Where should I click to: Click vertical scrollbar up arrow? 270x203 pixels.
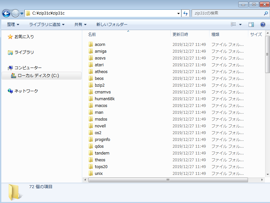click(267, 33)
